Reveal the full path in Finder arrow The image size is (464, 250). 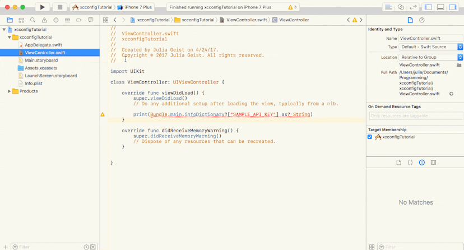click(451, 94)
